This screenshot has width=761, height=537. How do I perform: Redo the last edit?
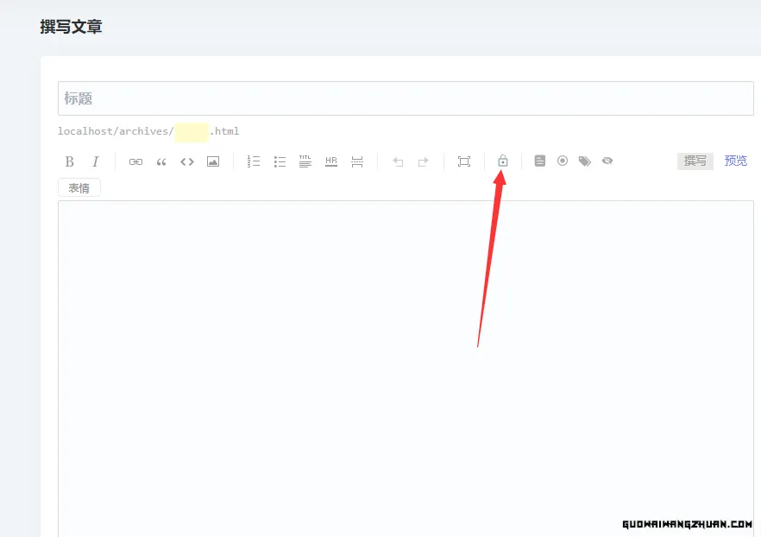point(423,161)
